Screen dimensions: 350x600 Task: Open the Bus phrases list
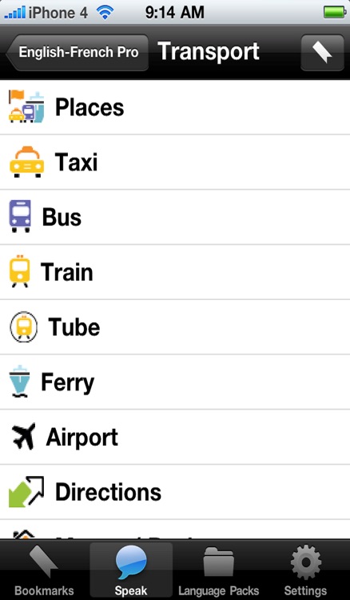pos(175,217)
